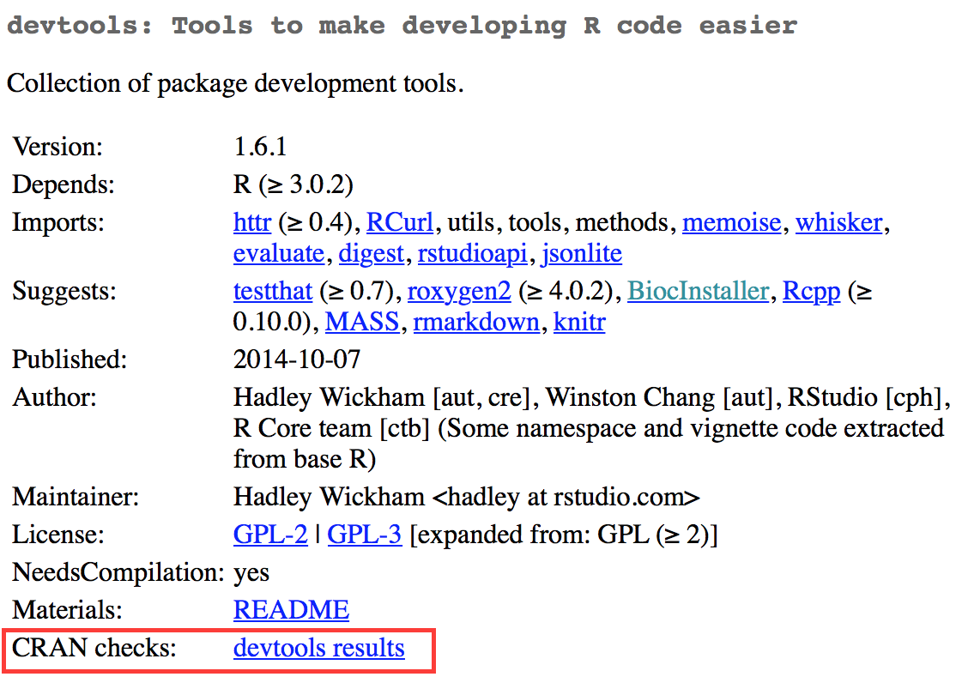This screenshot has width=968, height=683.
Task: Open the roxygen2 package link
Action: [x=459, y=291]
